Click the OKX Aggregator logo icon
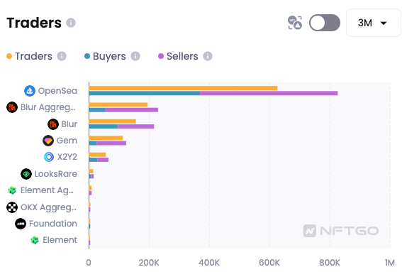This screenshot has height=272, width=402. tap(12, 207)
